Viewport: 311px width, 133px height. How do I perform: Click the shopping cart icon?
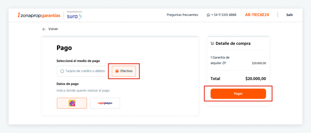tap(212, 44)
